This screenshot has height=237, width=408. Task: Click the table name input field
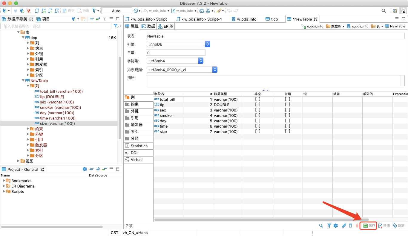209,36
